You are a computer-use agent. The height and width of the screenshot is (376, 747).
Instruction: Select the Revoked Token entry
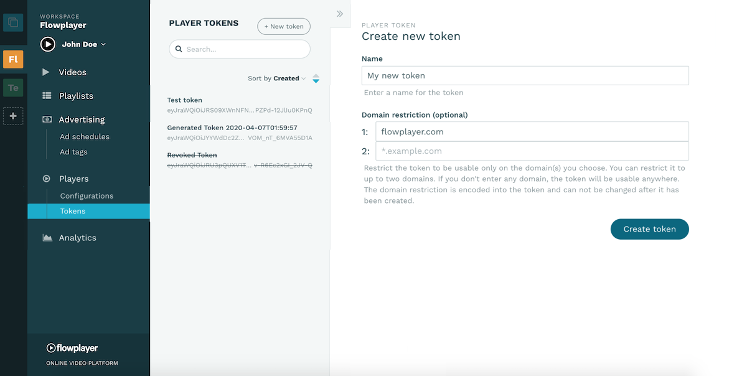click(240, 159)
